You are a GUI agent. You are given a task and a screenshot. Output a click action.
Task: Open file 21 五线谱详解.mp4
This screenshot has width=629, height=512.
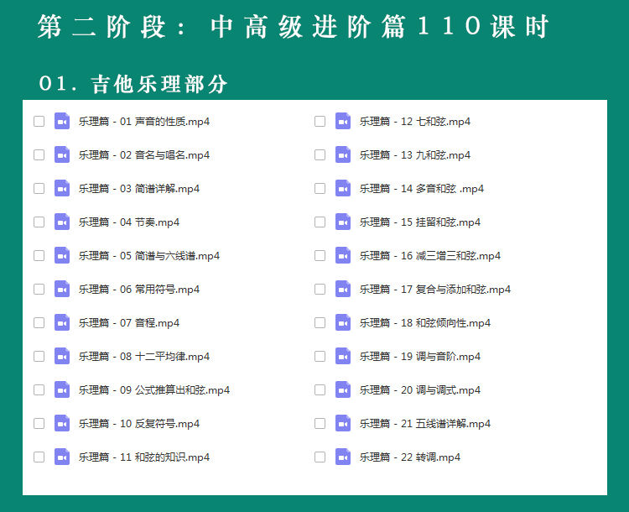(424, 424)
